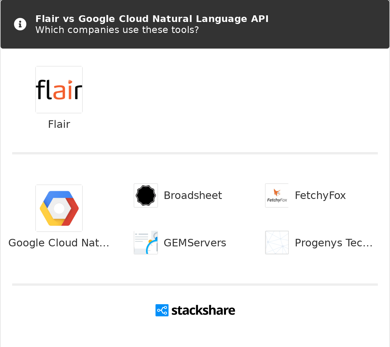Select the Broadsheet black seal icon

click(146, 195)
